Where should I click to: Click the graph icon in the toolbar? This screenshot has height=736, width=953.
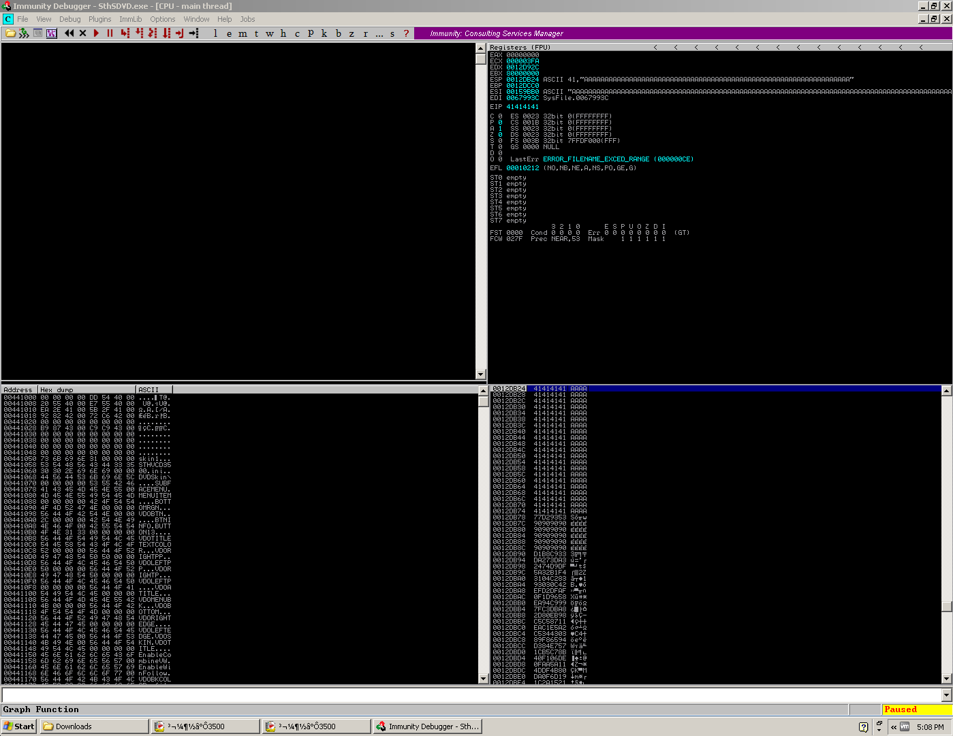pyautogui.click(x=51, y=33)
